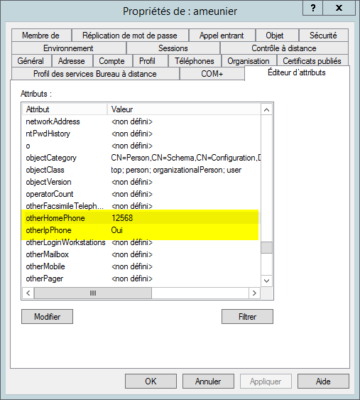This screenshot has height=400, width=360.
Task: Click the Annuler button
Action: pyautogui.click(x=208, y=381)
